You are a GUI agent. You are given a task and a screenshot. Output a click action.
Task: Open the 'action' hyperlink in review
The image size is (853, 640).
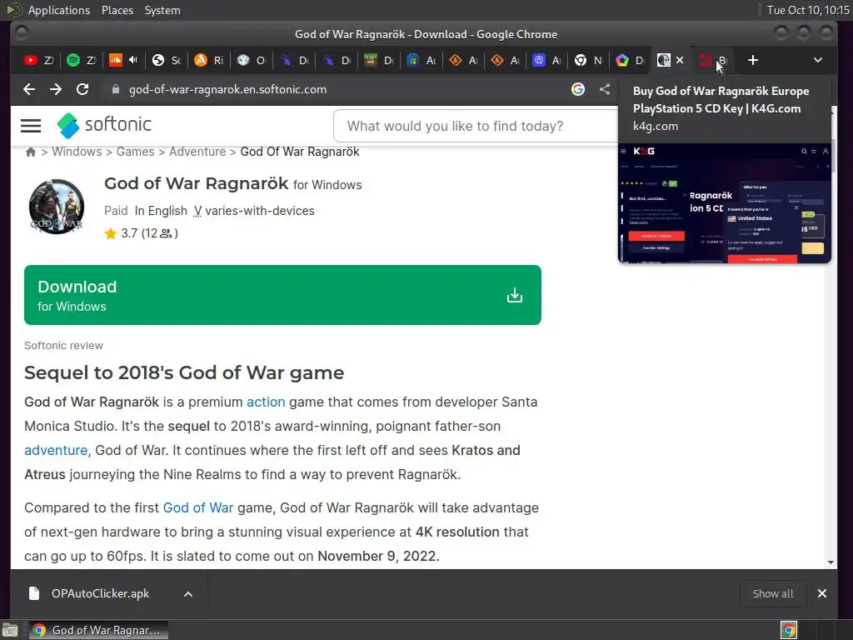pos(266,402)
